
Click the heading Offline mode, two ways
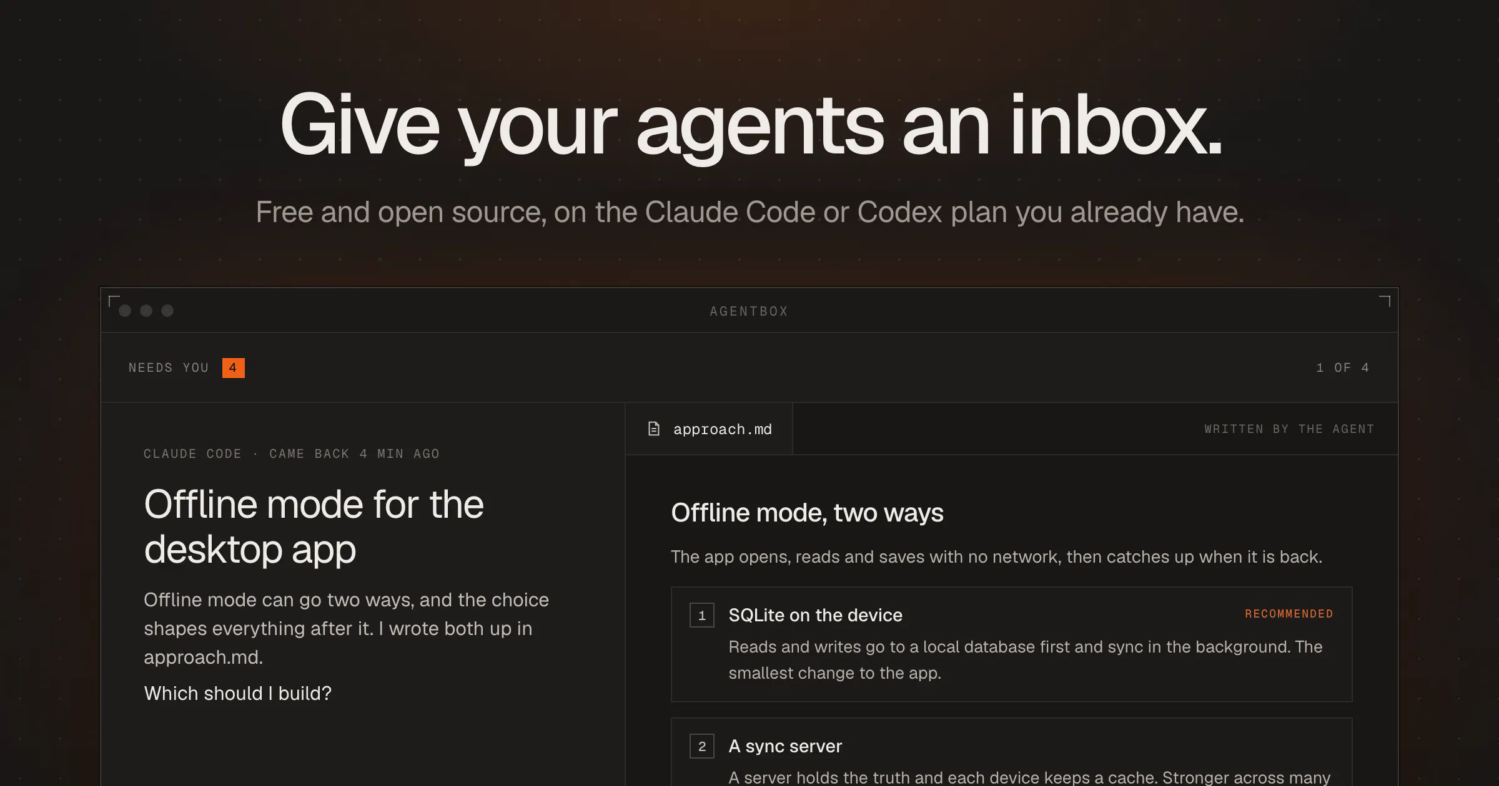click(807, 513)
